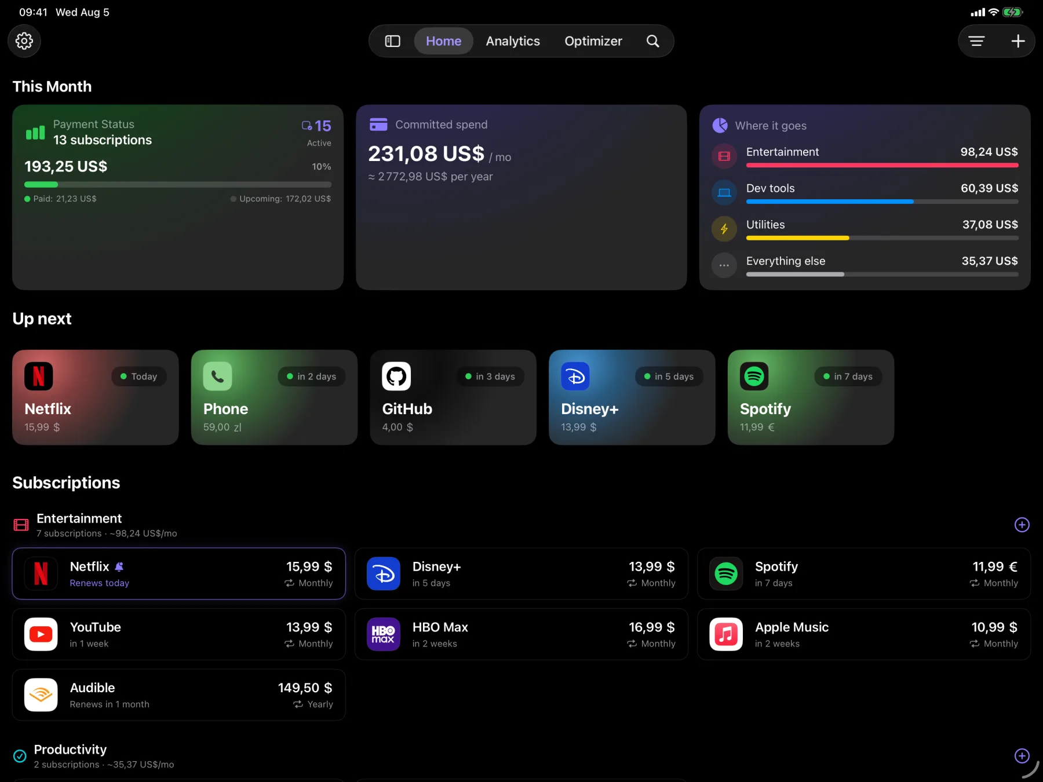
Task: Select the Entertainment category film icon
Action: click(724, 156)
